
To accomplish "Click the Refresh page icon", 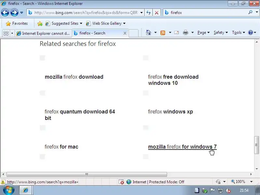I will click(x=149, y=13).
